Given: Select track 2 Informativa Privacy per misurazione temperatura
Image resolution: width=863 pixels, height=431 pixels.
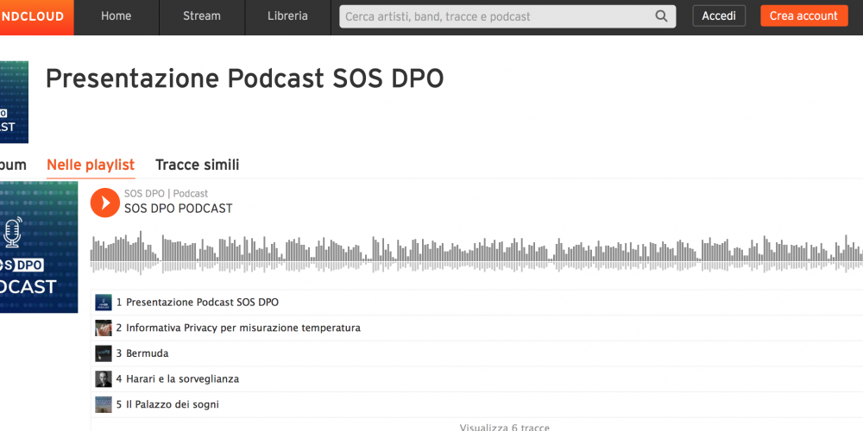Looking at the screenshot, I should tap(476, 328).
